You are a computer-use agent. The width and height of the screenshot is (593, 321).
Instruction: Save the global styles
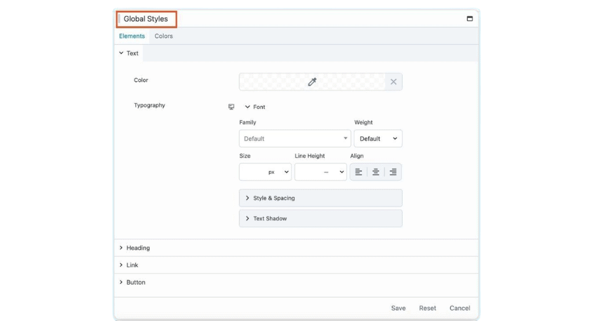[398, 308]
